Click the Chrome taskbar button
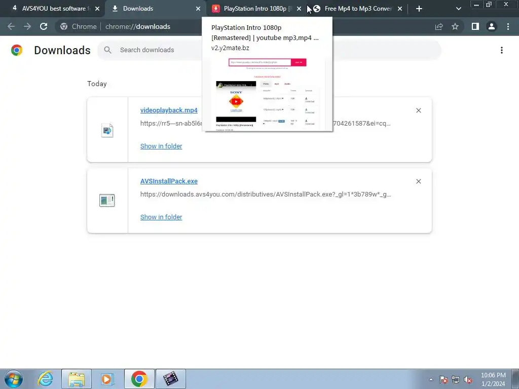 pos(139,379)
